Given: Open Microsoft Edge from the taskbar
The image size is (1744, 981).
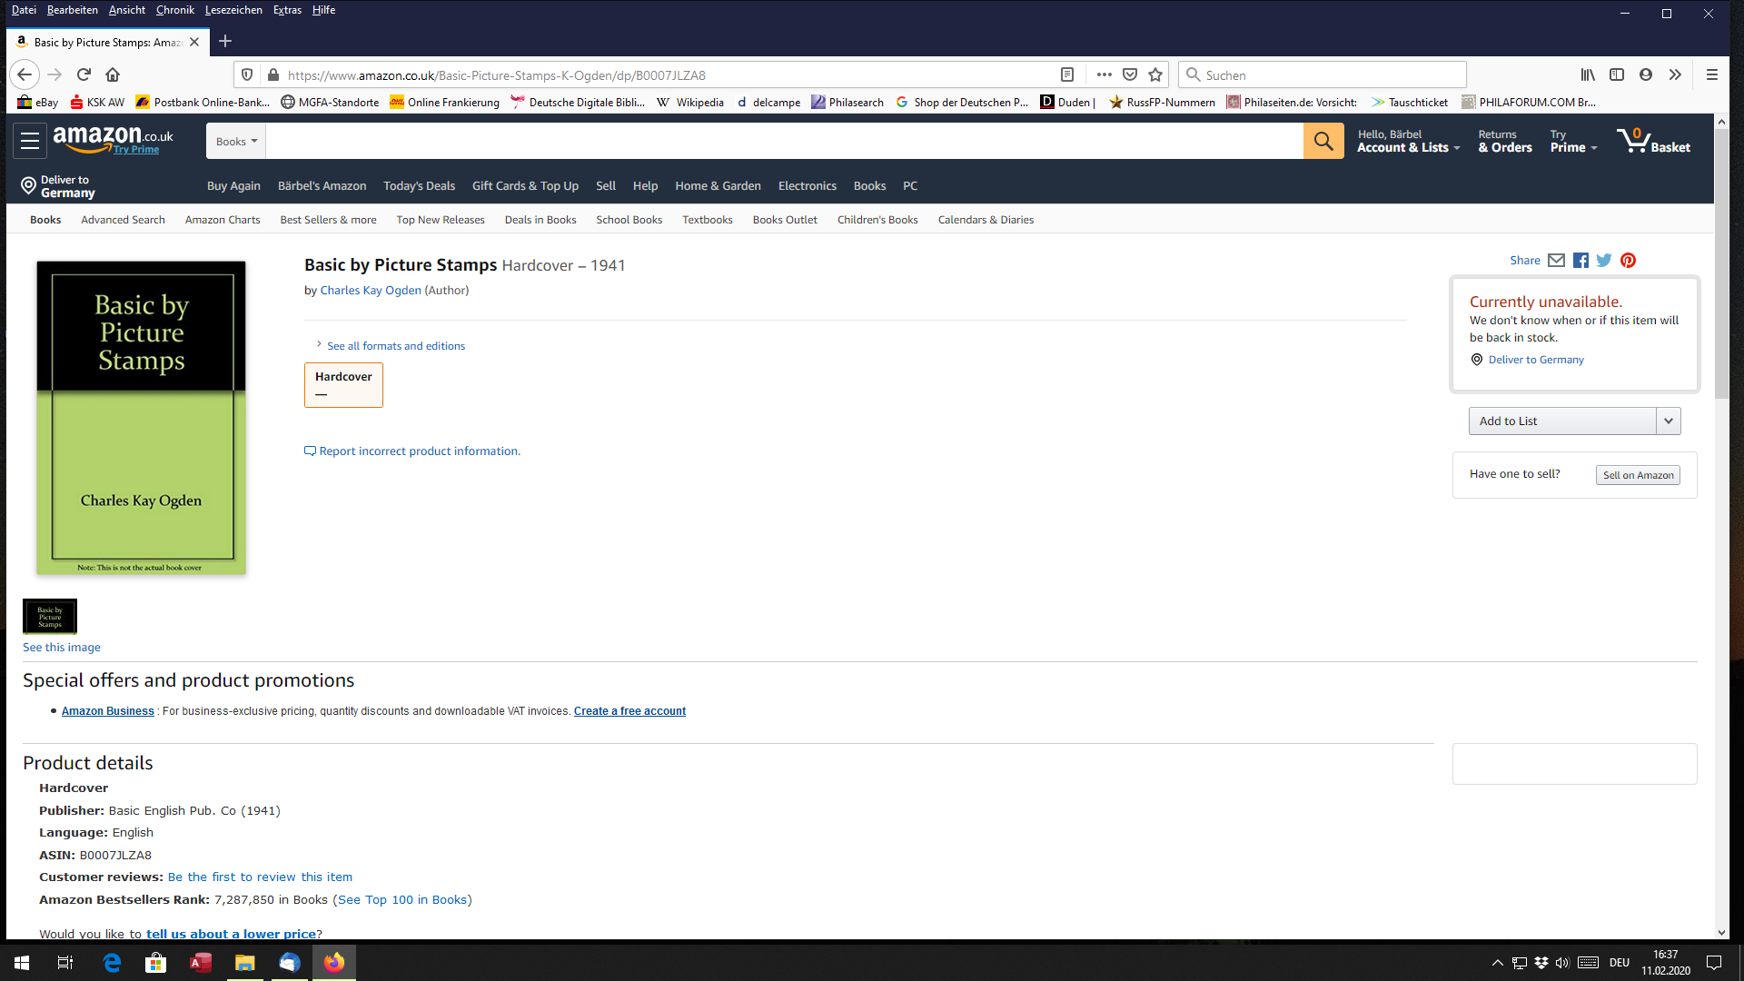Looking at the screenshot, I should pyautogui.click(x=112, y=963).
